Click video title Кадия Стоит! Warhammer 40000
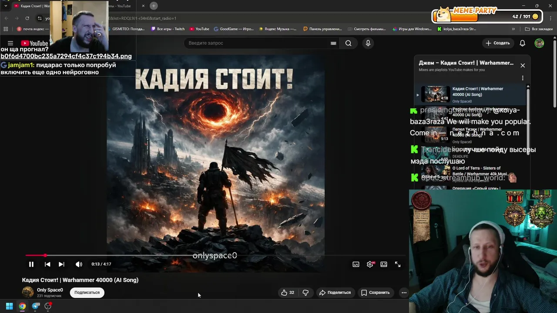Screen dimensions: 557x313 click(x=80, y=280)
